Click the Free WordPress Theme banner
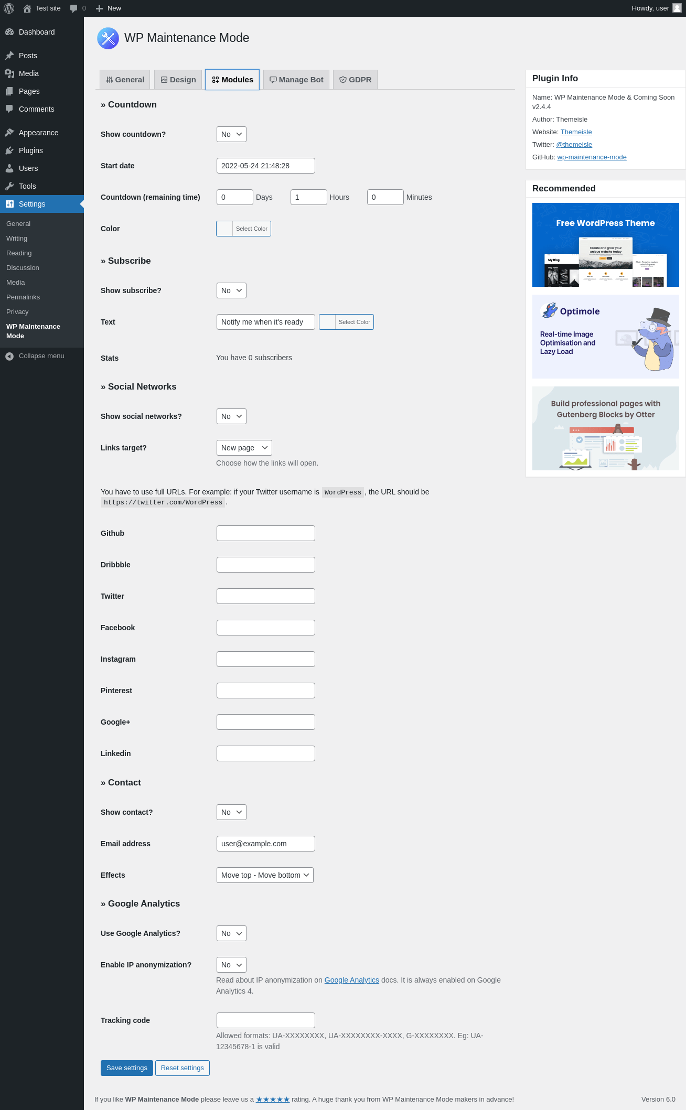 point(606,245)
